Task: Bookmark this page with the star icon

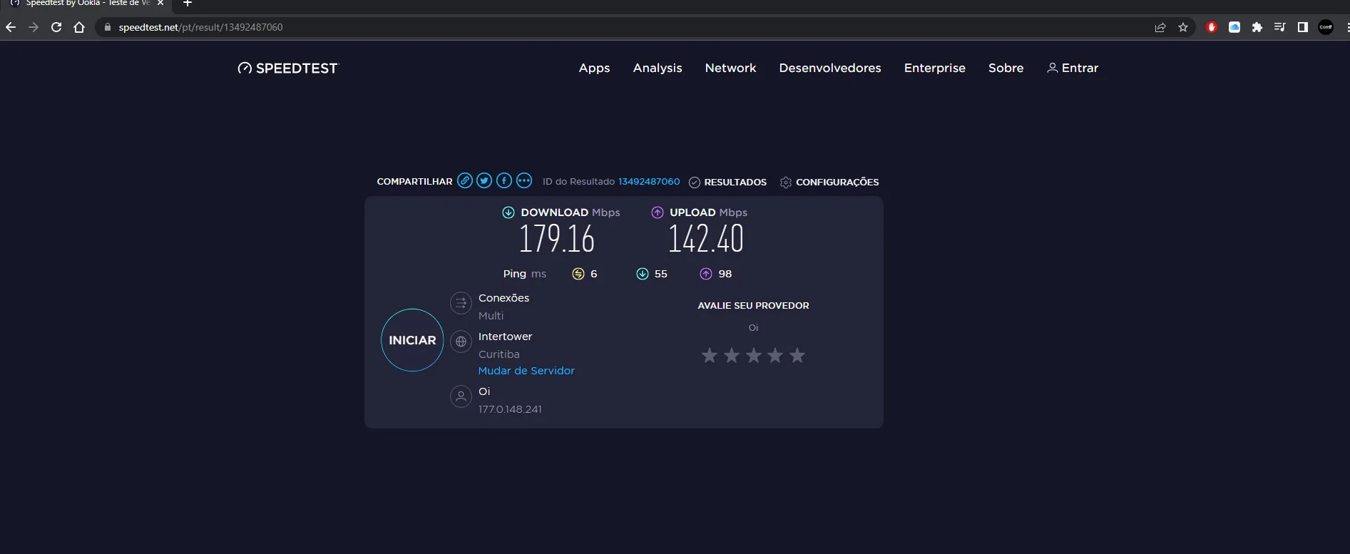Action: 1183,27
